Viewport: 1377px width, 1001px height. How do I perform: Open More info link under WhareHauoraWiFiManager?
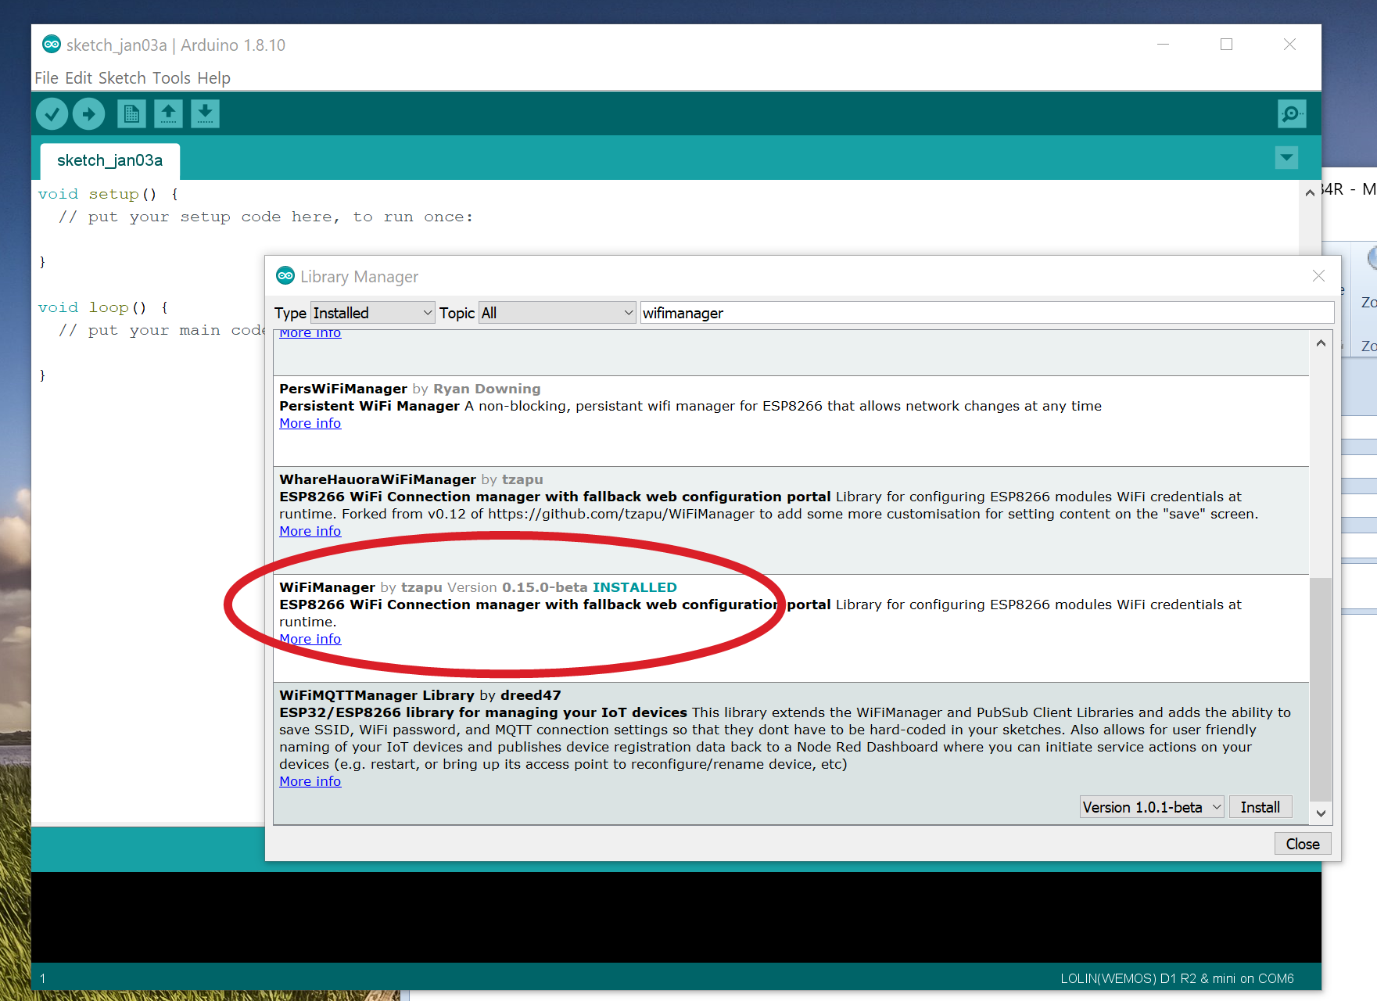point(310,531)
